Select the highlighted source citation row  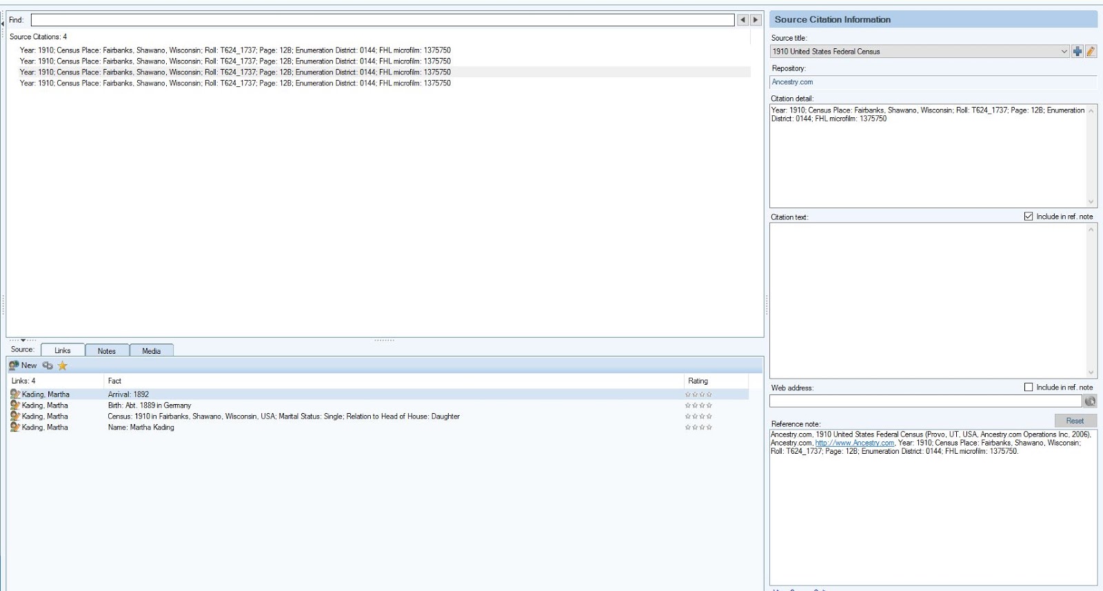[x=378, y=72]
